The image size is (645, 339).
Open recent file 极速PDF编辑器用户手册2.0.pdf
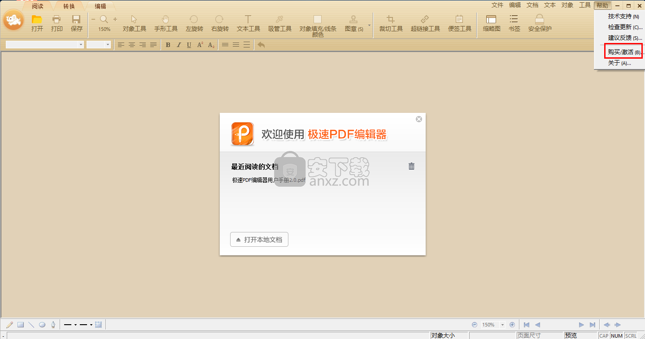pos(269,180)
